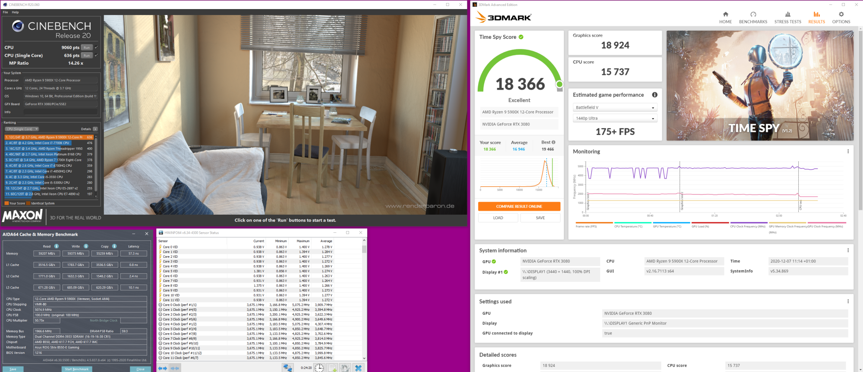
Task: Click HWiNFO collapse columns arrows icon
Action: [175, 368]
